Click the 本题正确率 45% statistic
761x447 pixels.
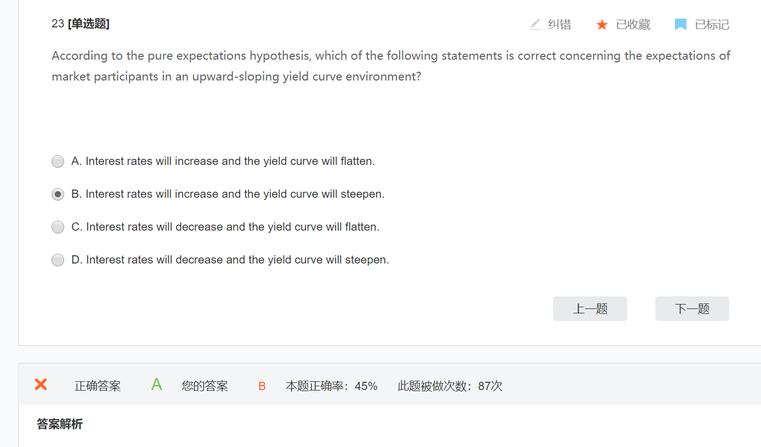pyautogui.click(x=331, y=386)
